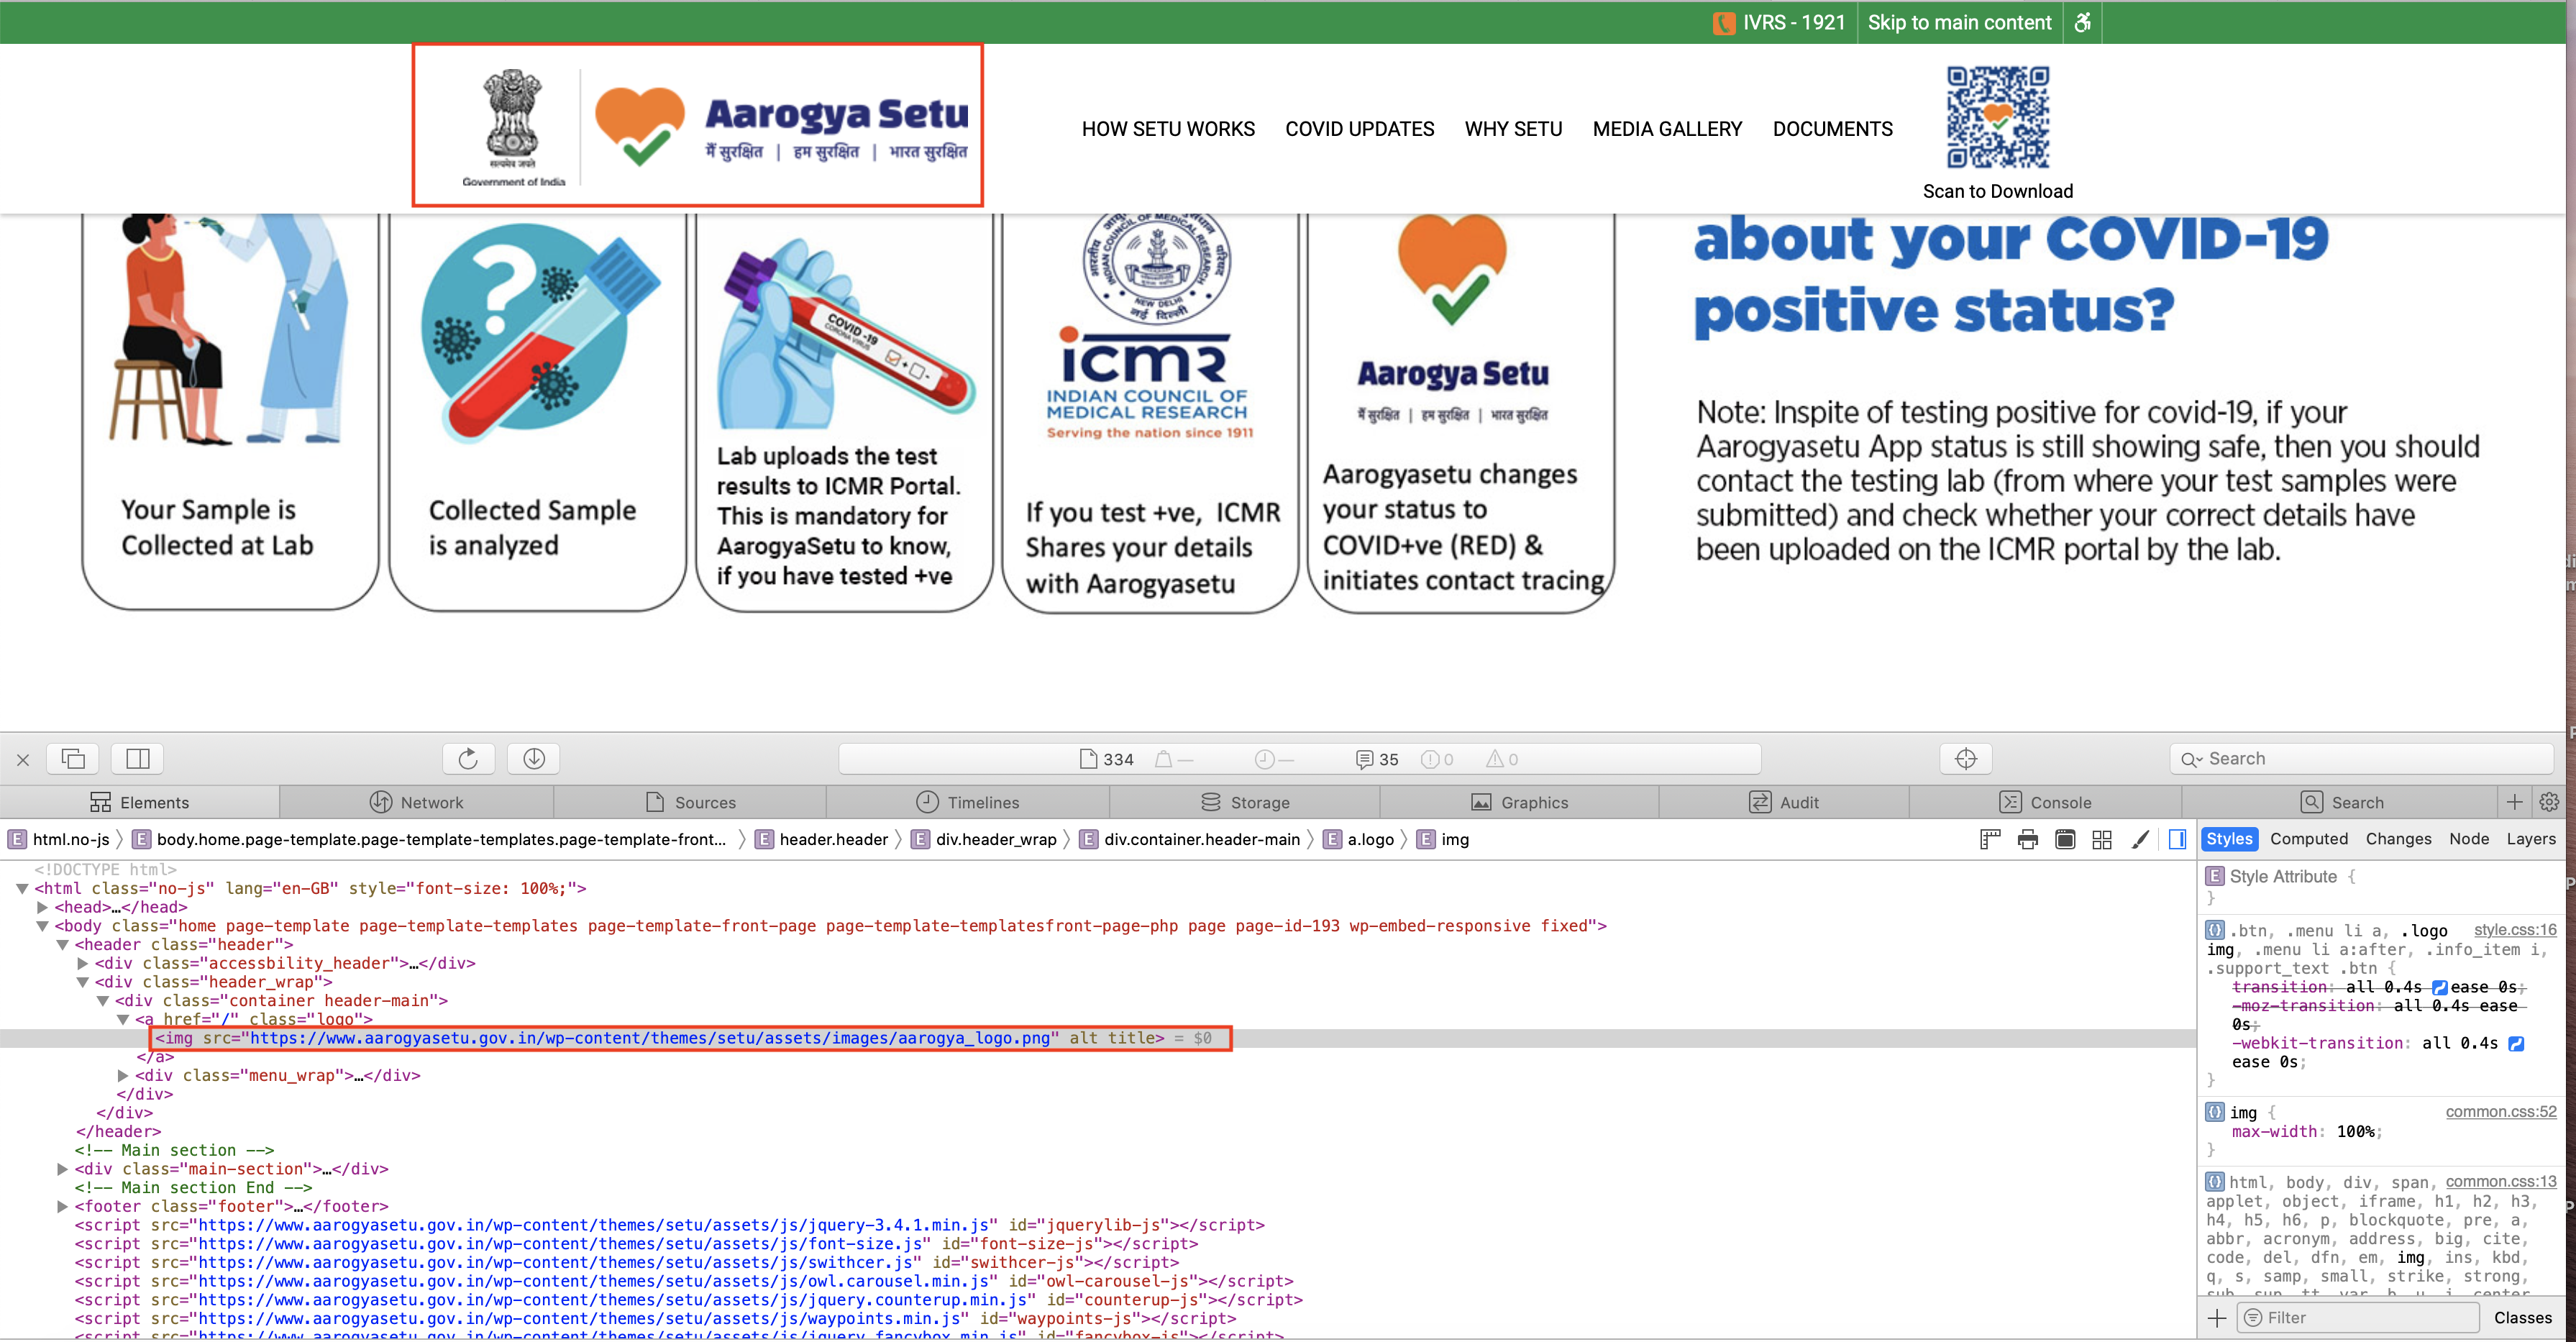This screenshot has height=1342, width=2576.
Task: Add new style rule plus button
Action: click(x=2217, y=1318)
